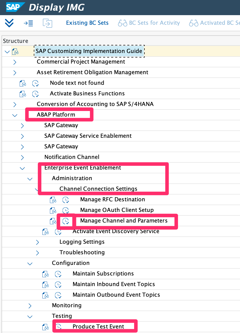Image resolution: width=240 pixels, height=333 pixels.
Task: Expand the Commercial Project Management node
Action: [x=15, y=62]
